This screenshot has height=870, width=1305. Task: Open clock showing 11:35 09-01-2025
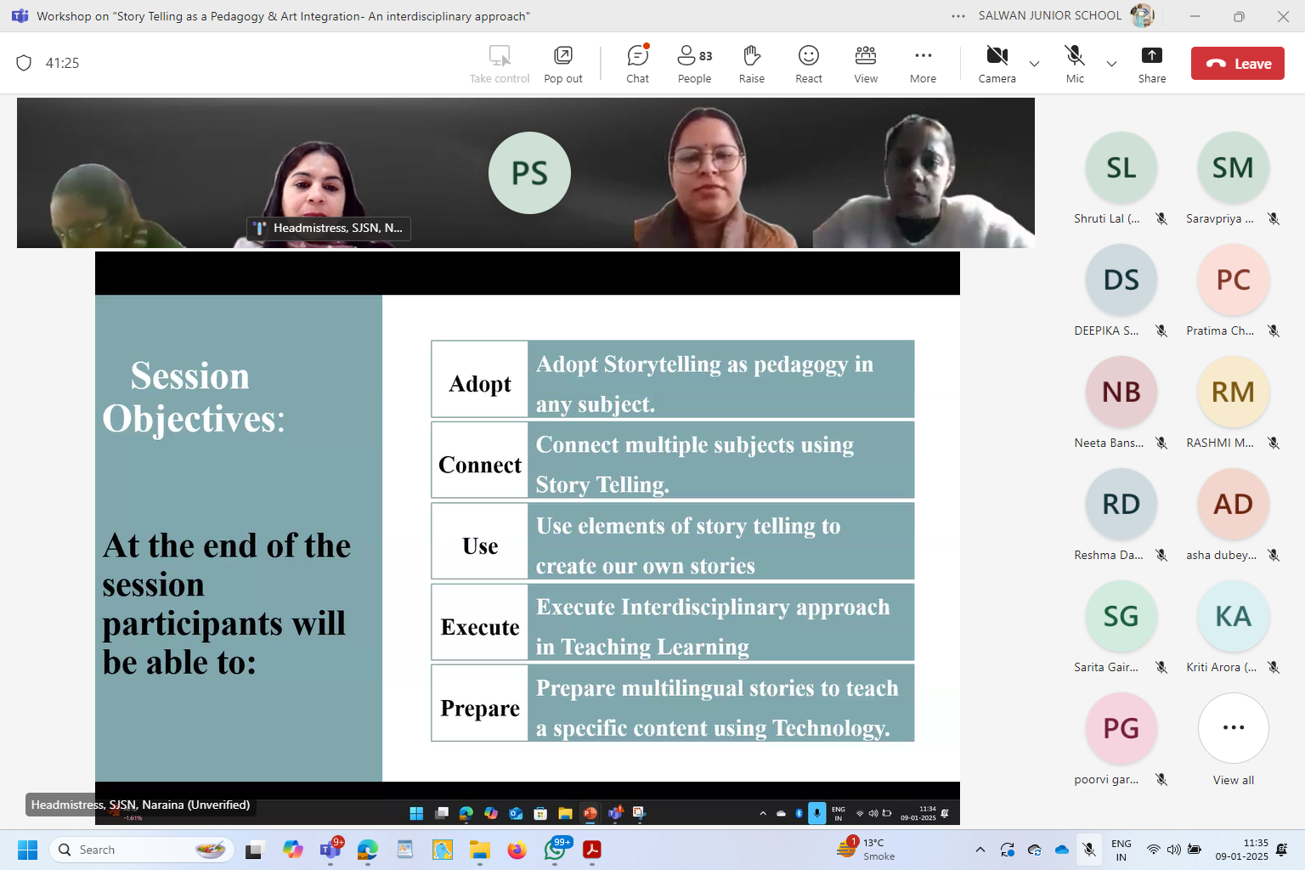(1241, 850)
